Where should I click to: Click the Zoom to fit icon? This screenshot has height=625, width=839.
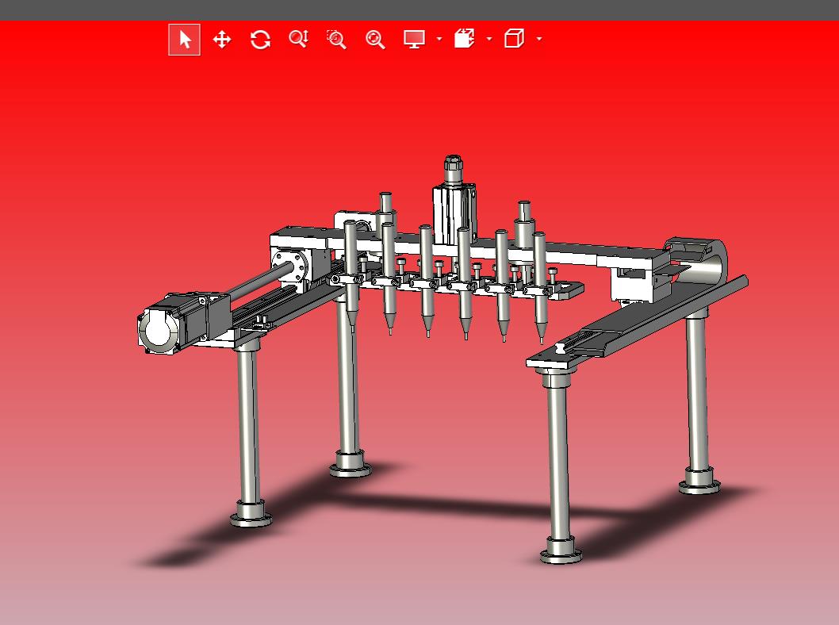(x=375, y=40)
